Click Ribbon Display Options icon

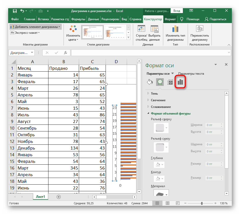pyautogui.click(x=191, y=10)
